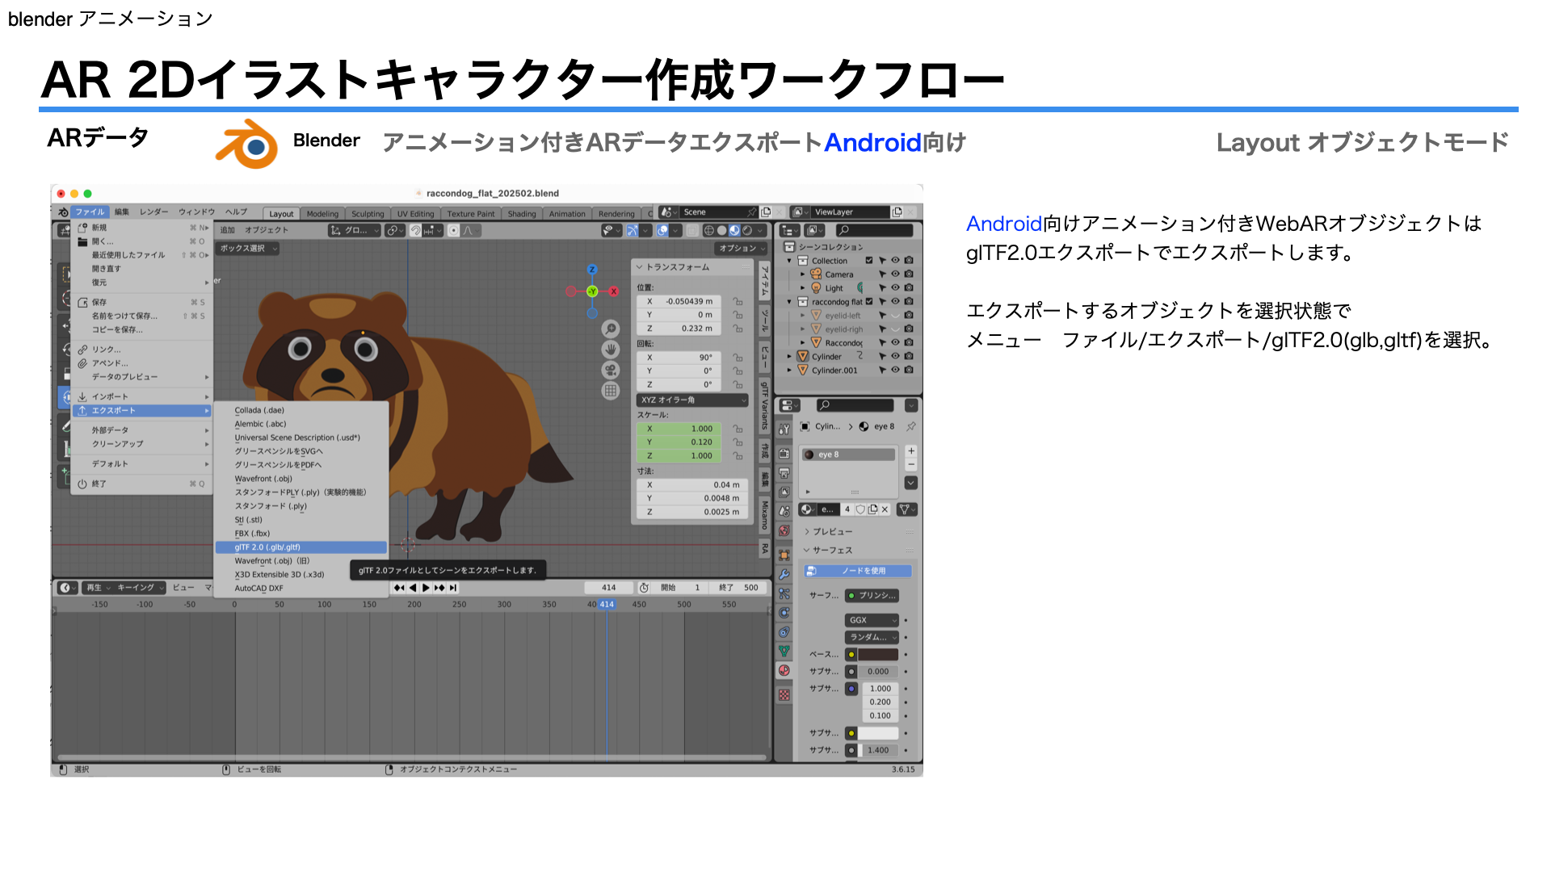
Task: Open Material properties tab icon
Action: [784, 671]
